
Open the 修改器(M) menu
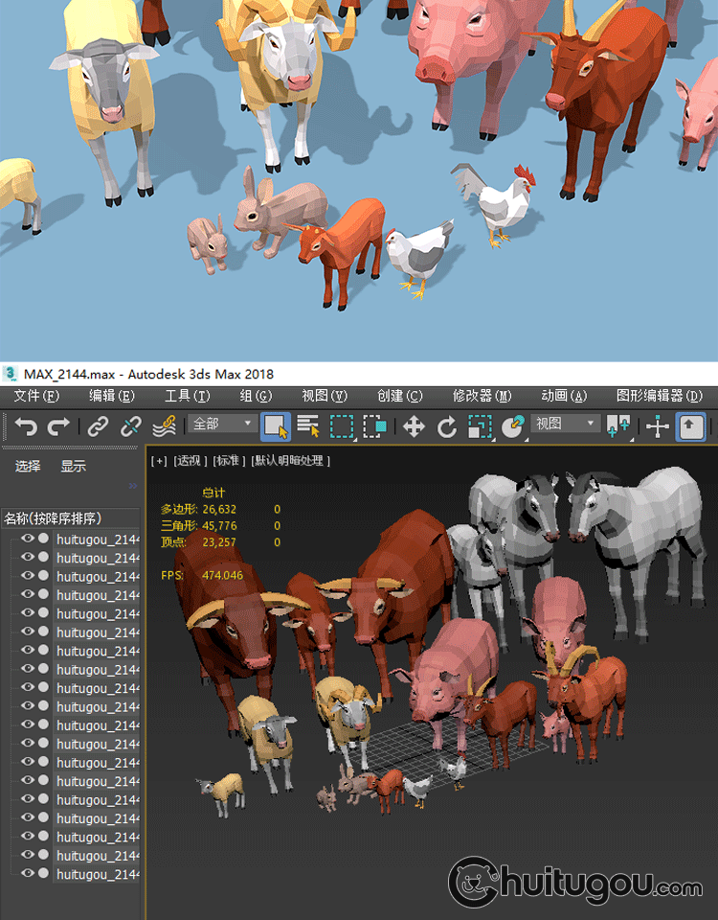pyautogui.click(x=482, y=396)
